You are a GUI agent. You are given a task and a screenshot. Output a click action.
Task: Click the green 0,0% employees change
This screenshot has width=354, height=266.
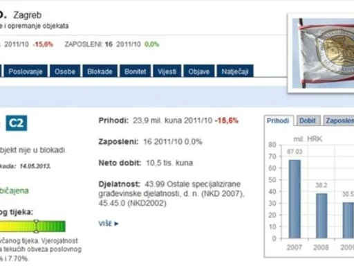(x=152, y=44)
